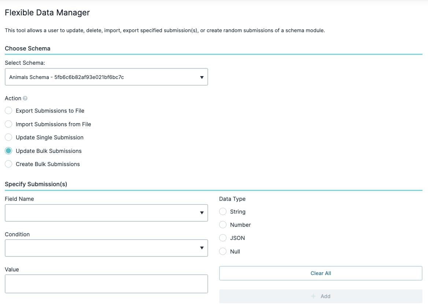
Task: Choose Update Single Submission radio option
Action: click(x=8, y=138)
